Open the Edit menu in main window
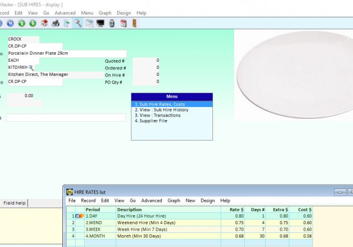Image resolution: width=353 pixels, height=247 pixels. [18, 13]
